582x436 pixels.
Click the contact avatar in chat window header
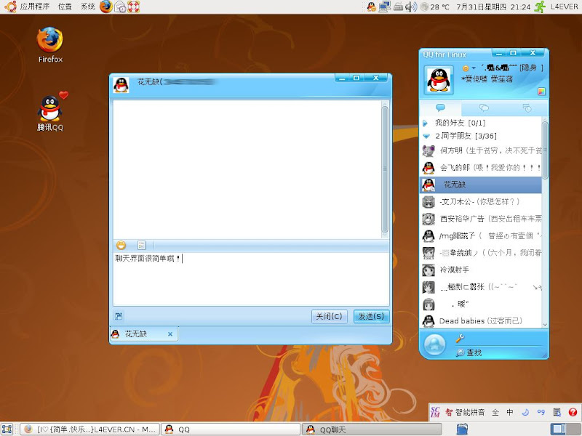(x=121, y=85)
